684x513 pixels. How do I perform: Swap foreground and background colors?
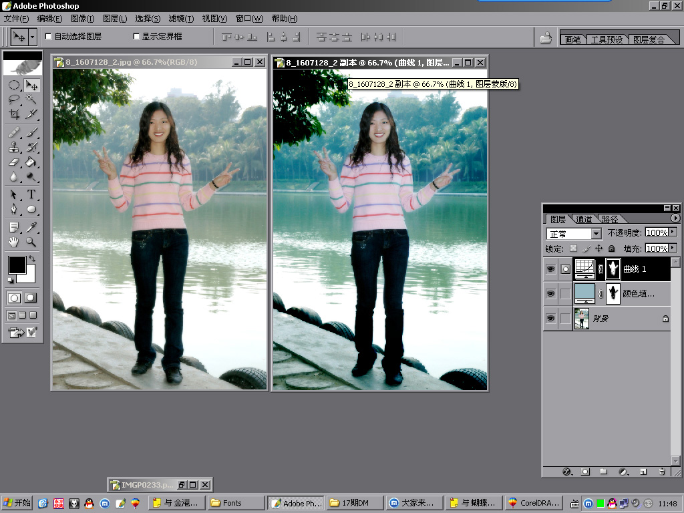32,259
